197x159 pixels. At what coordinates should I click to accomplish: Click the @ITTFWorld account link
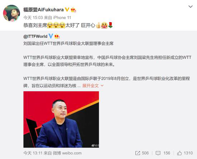[35, 36]
